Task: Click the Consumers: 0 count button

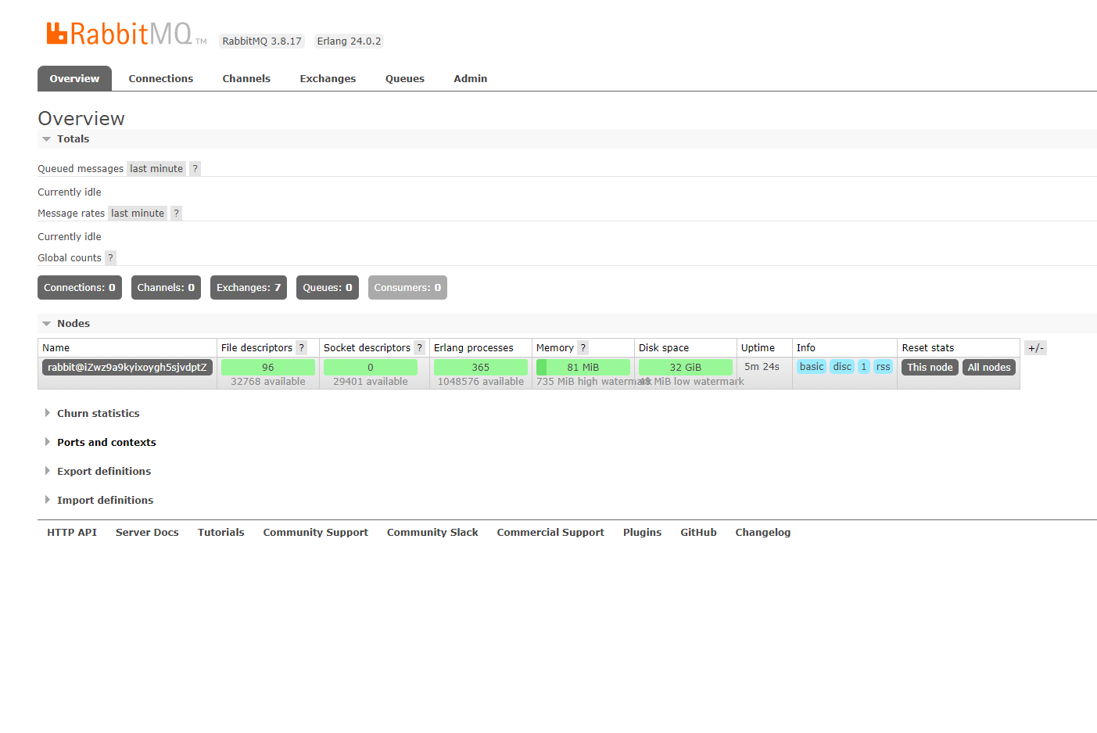Action: pyautogui.click(x=407, y=288)
